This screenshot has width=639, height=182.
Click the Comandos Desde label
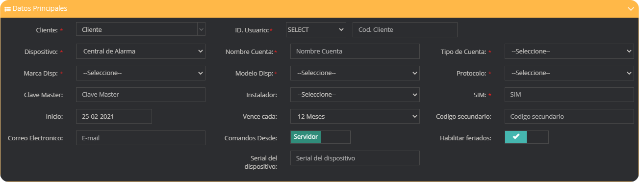[x=251, y=138]
